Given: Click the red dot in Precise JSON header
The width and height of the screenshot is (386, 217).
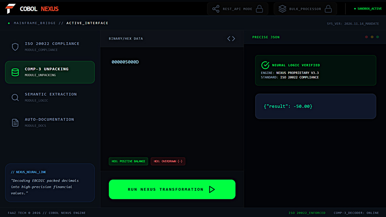Looking at the screenshot, I should coord(366,37).
